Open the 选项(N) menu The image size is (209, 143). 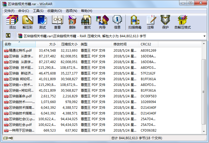pyautogui.click(x=72, y=11)
